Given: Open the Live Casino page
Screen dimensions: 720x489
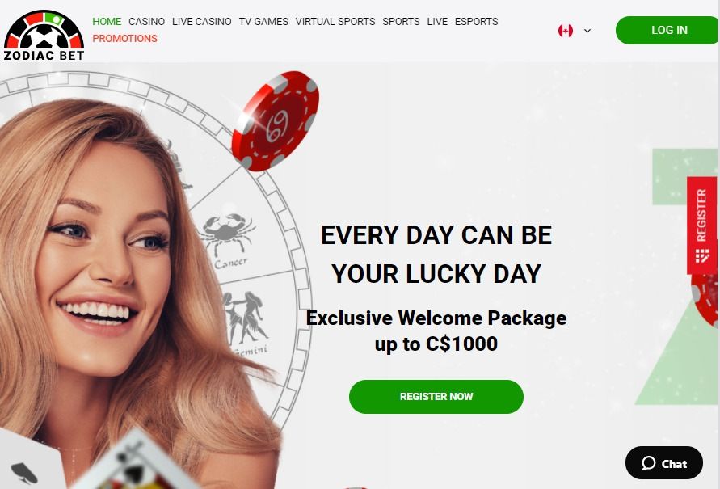Looking at the screenshot, I should 201,22.
